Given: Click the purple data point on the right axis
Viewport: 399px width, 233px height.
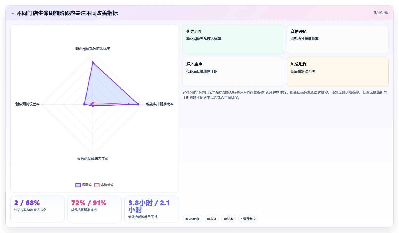Looking at the screenshot, I should point(138,104).
